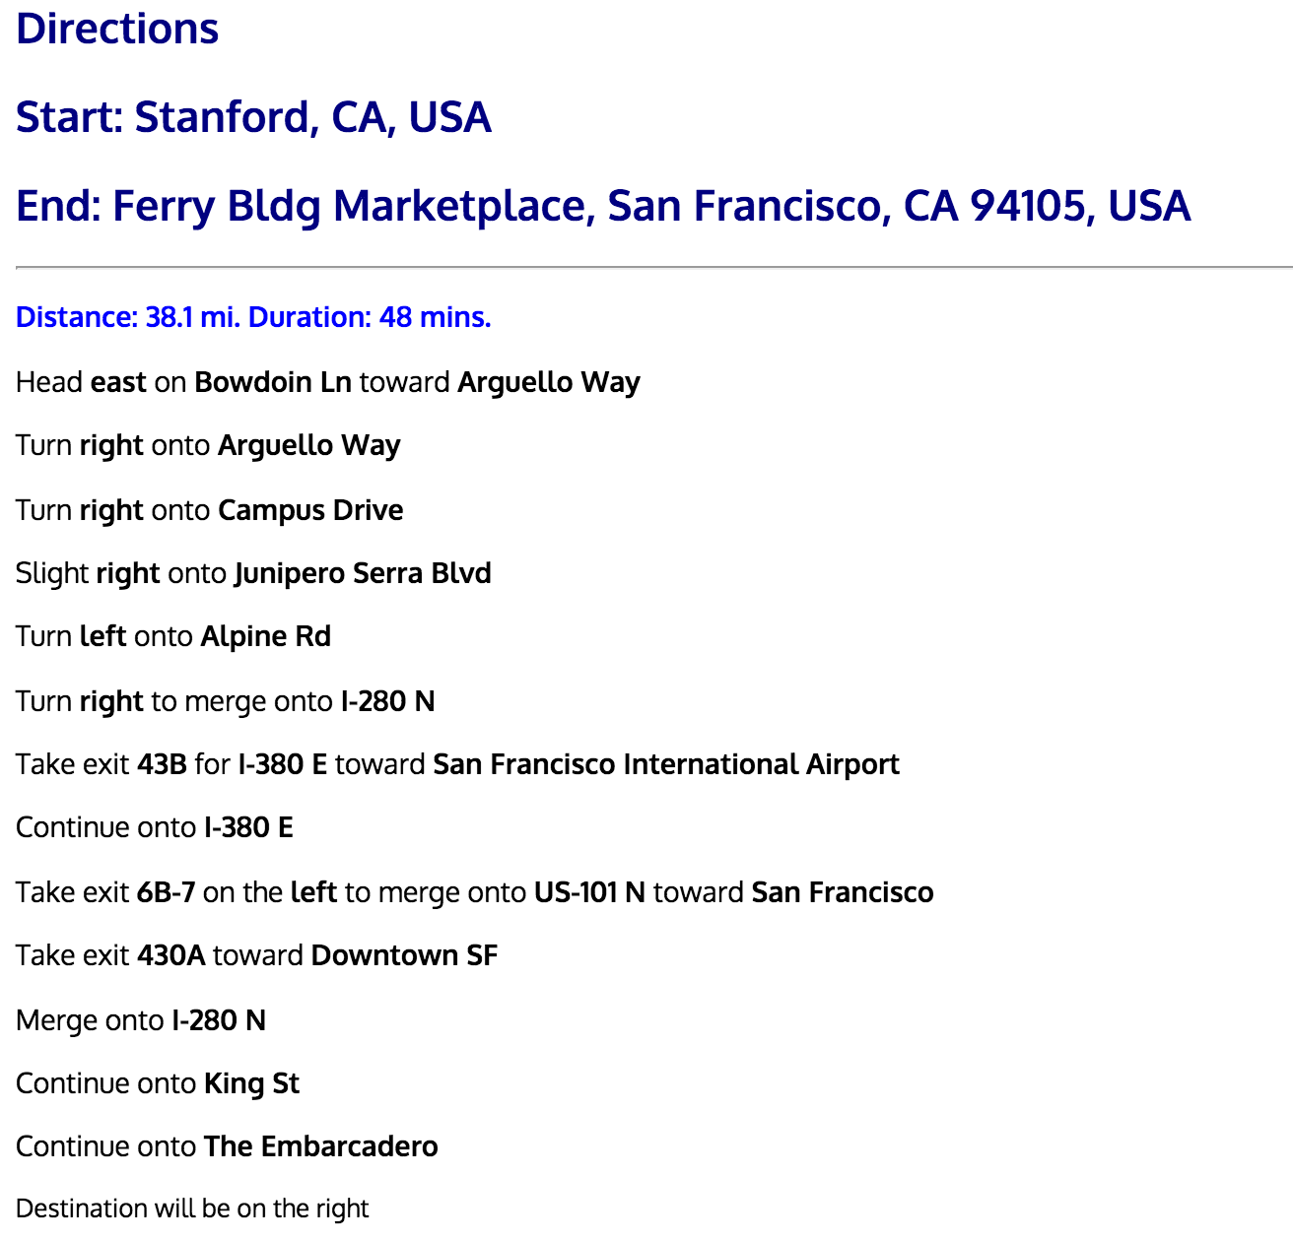This screenshot has height=1241, width=1293.
Task: Click the Slight right onto Junipero Serra Blvd step
Action: [x=253, y=573]
